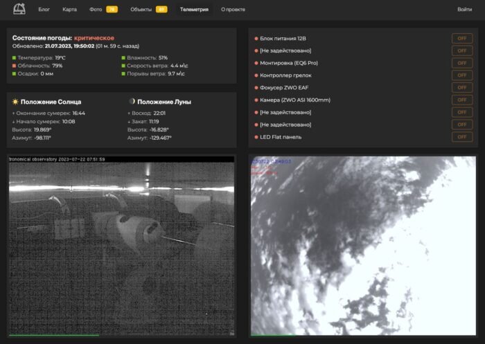This screenshot has height=344, width=485.
Task: Click the camera timestamp 2023-07-22 07:51:59
Action: tap(82, 159)
